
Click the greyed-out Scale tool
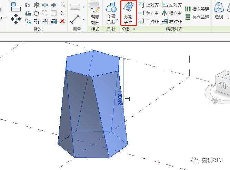click(54, 13)
